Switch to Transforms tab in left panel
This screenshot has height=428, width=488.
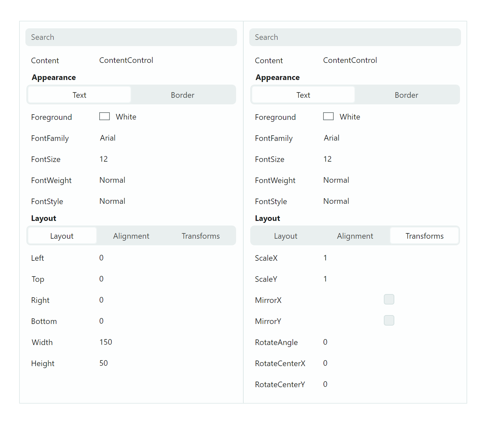[x=200, y=236]
